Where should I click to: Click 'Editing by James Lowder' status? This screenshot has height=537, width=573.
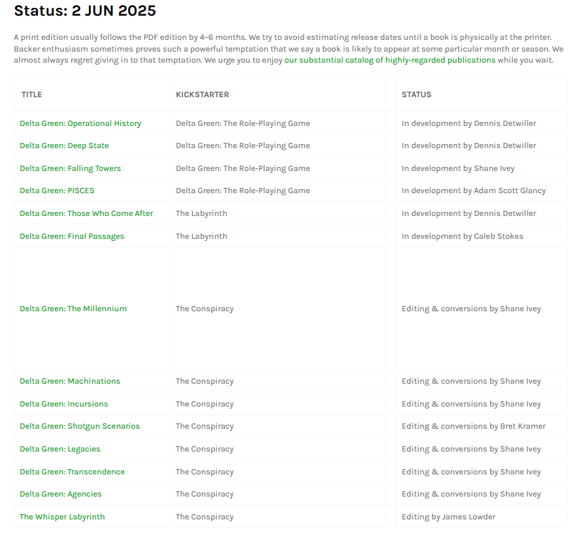[449, 517]
